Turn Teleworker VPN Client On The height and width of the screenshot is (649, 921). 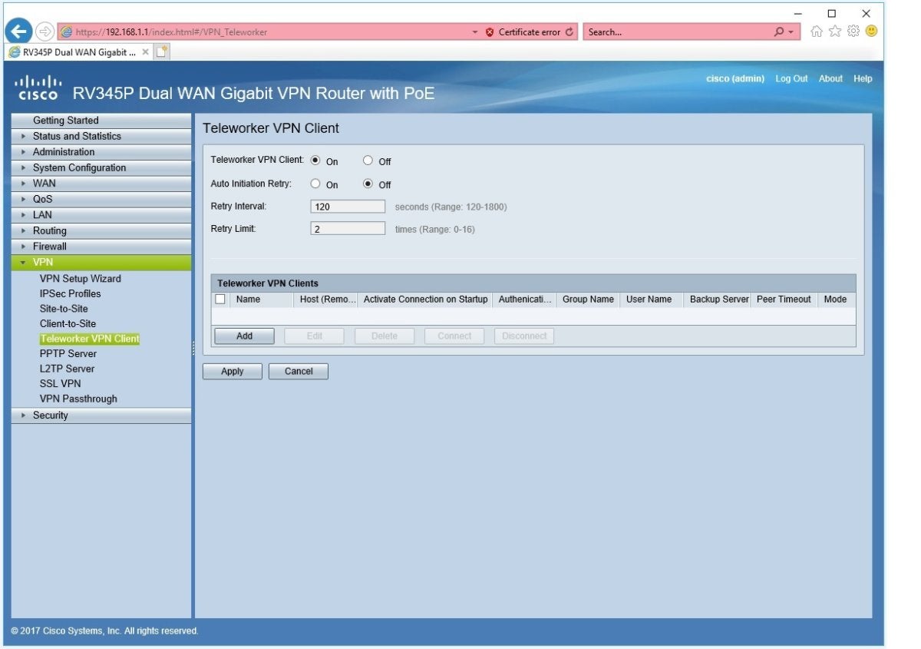[315, 161]
